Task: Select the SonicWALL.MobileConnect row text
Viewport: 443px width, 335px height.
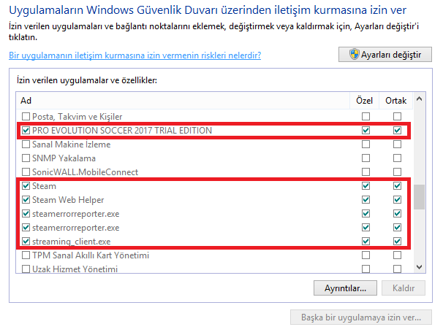Action: click(x=85, y=172)
